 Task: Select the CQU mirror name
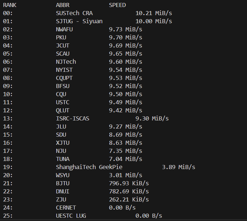(x=61, y=94)
